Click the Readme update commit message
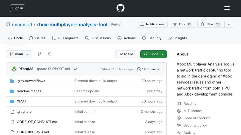Viewport: 241px width, 135px height. [87, 91]
